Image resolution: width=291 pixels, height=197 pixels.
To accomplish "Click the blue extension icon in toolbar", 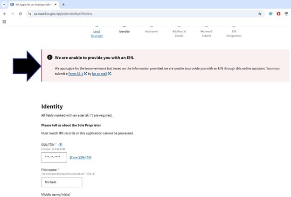I will coord(271,14).
